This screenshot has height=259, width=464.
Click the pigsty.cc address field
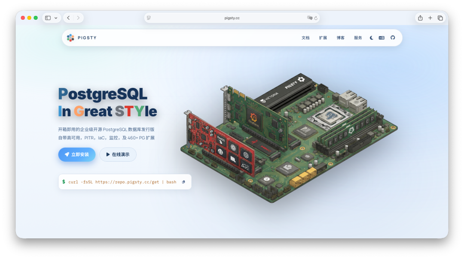pos(232,18)
